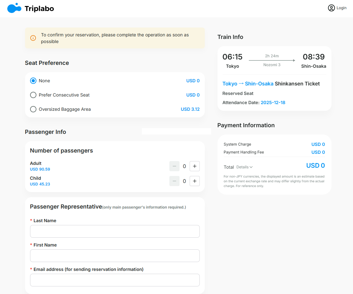Select the None seat preference
The height and width of the screenshot is (294, 353).
33,81
